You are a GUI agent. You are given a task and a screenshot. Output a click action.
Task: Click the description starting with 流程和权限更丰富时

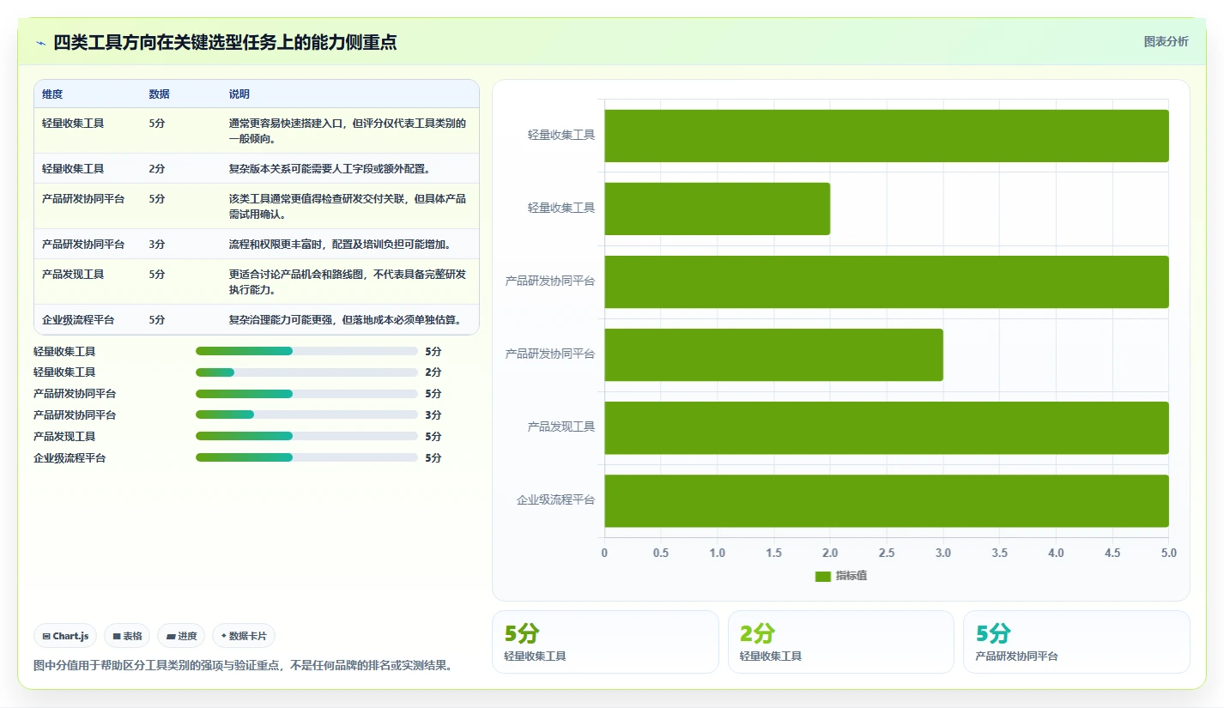point(341,245)
